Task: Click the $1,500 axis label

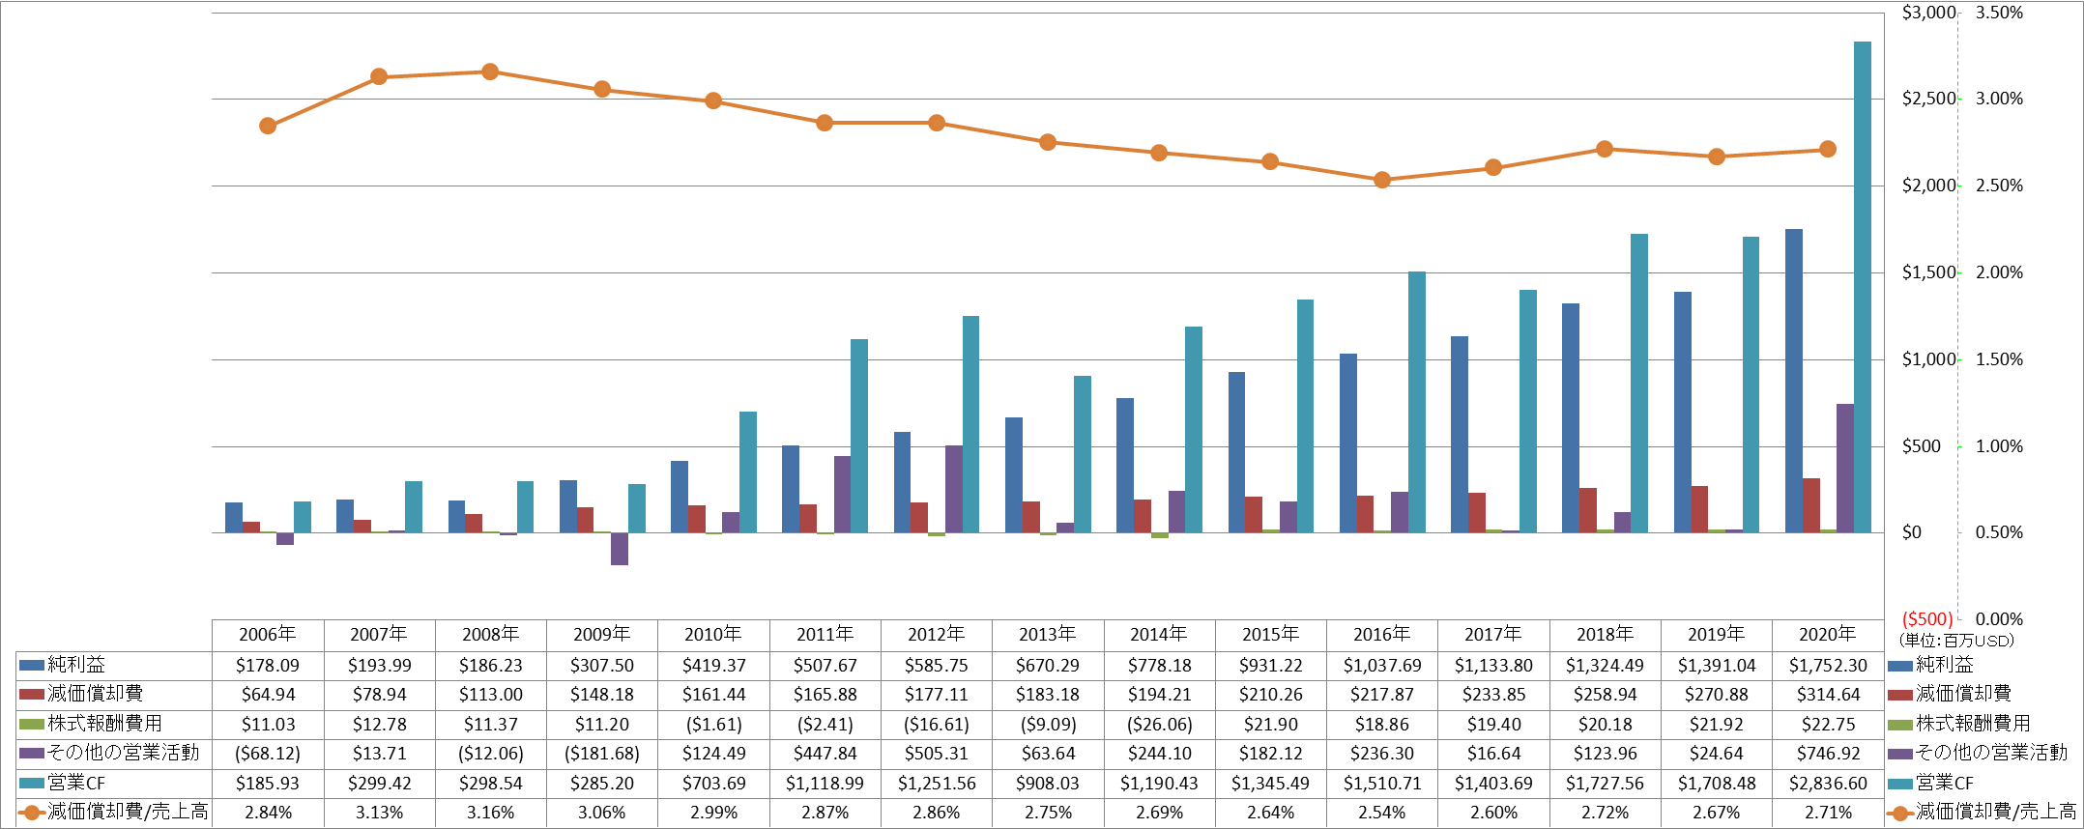Action: click(x=1928, y=272)
